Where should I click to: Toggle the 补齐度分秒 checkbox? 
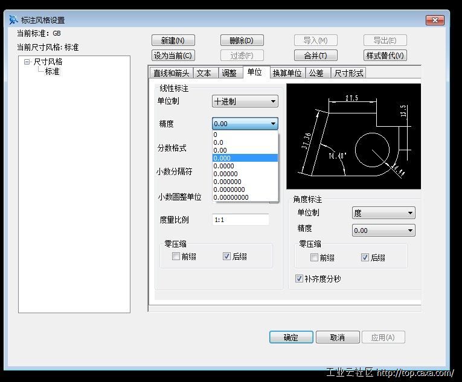click(x=299, y=279)
